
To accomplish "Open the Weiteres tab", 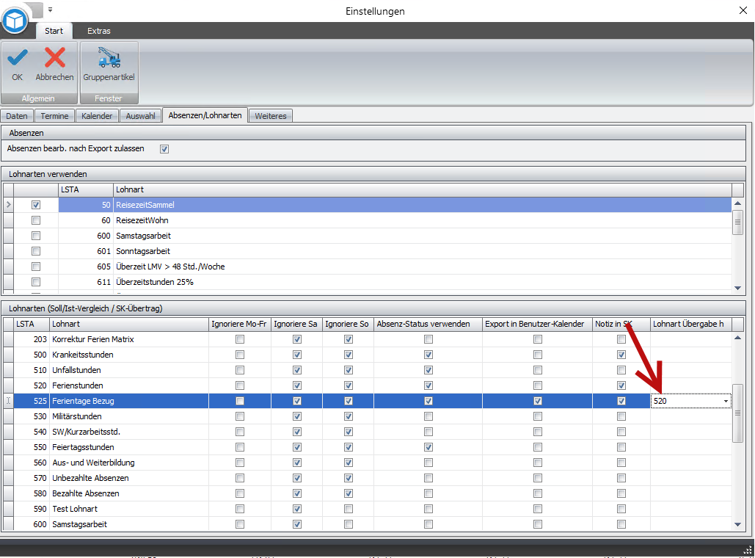I will point(271,116).
